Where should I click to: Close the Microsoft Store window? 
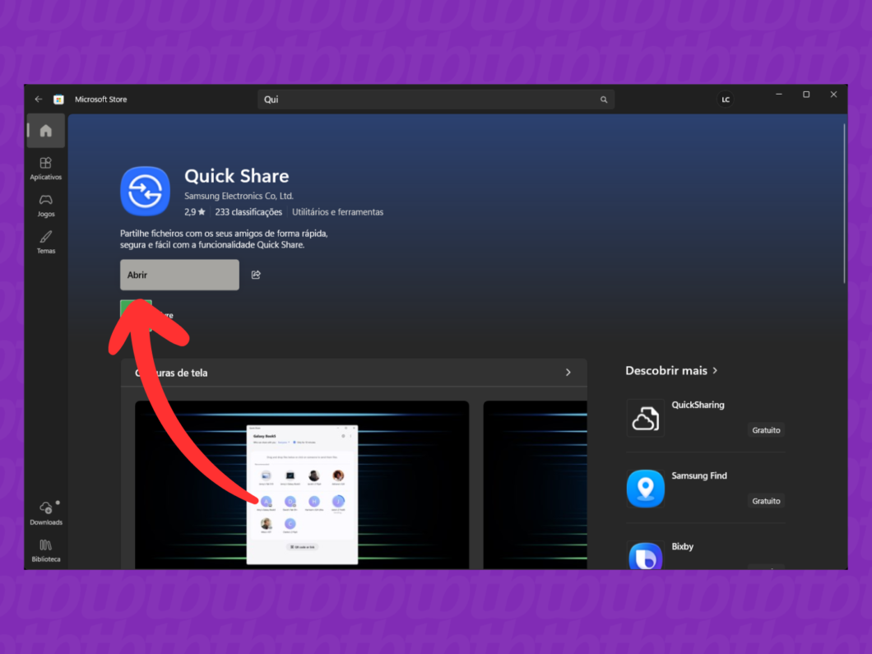pyautogui.click(x=833, y=95)
